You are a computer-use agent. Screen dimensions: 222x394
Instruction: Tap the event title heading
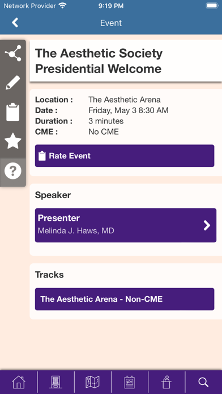point(99,61)
